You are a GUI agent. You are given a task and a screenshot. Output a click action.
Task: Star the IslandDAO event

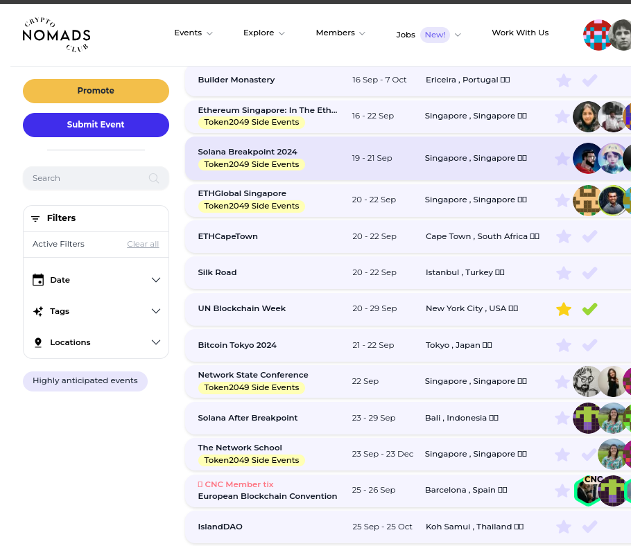[564, 527]
